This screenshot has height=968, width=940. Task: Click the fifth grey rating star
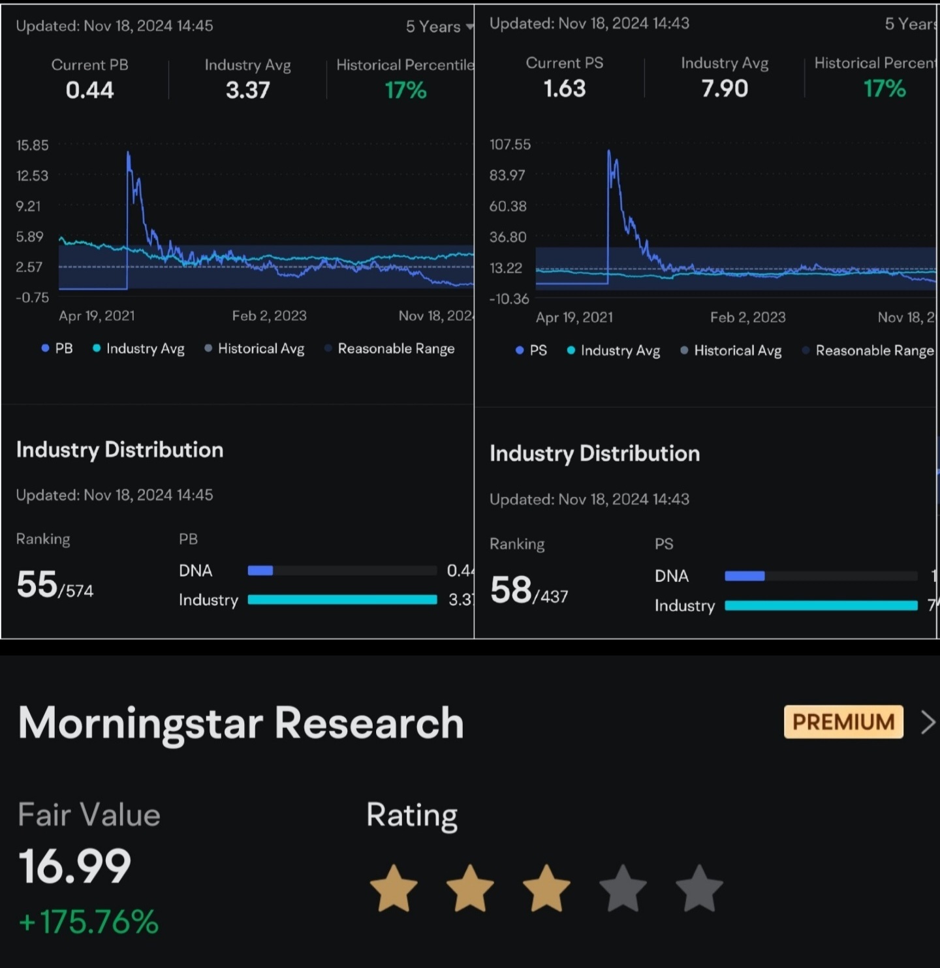pyautogui.click(x=699, y=888)
